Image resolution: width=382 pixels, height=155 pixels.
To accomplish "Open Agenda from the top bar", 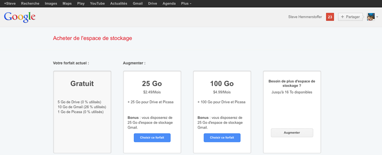I will [169, 4].
